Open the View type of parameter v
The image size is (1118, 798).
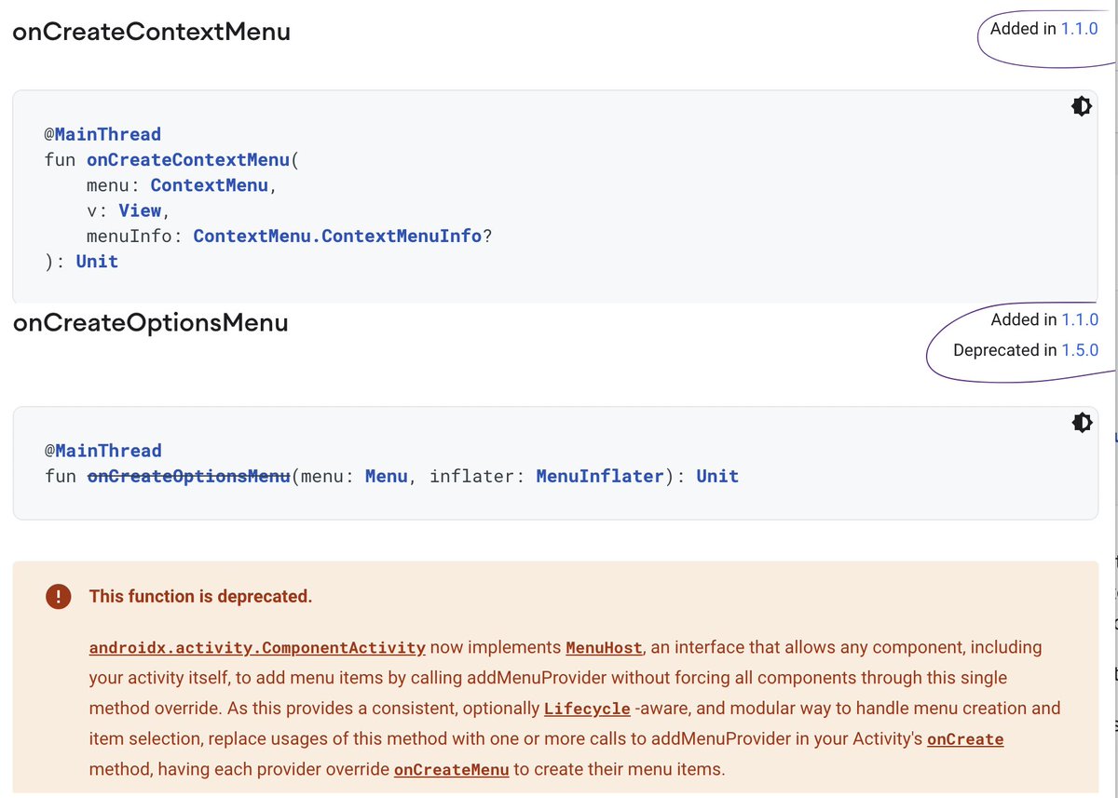141,210
